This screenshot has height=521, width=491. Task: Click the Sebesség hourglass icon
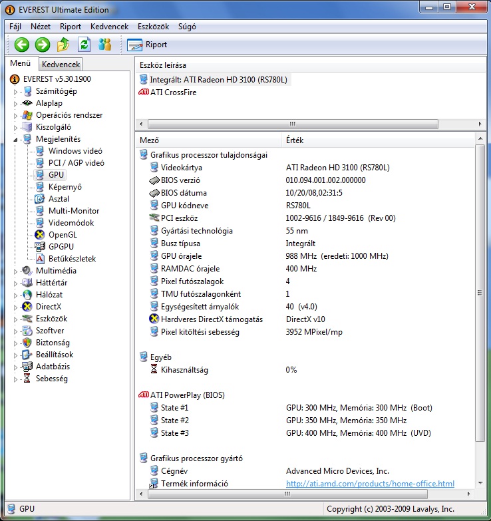27,379
